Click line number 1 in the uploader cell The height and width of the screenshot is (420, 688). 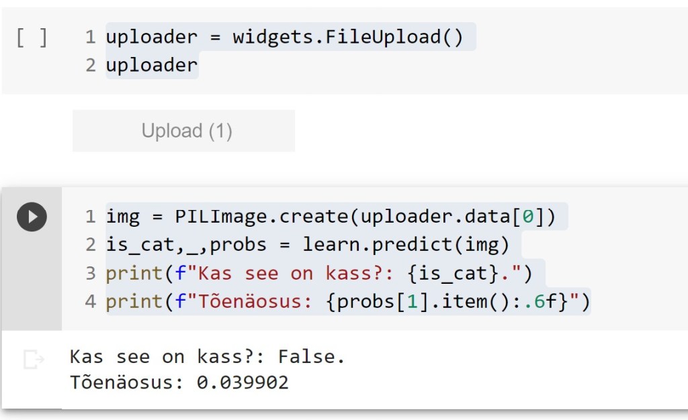(91, 38)
